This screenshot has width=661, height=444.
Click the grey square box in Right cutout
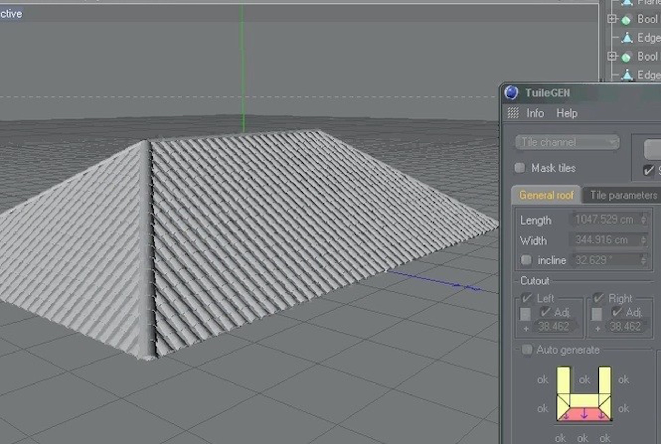pos(597,314)
